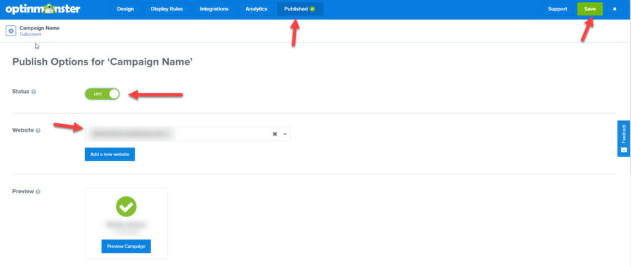Click the Support button

click(557, 9)
